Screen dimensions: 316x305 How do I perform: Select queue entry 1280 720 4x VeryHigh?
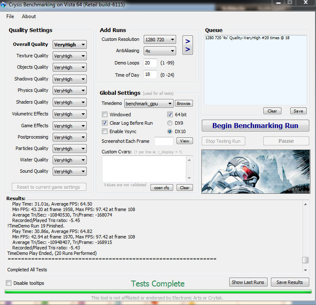247,38
